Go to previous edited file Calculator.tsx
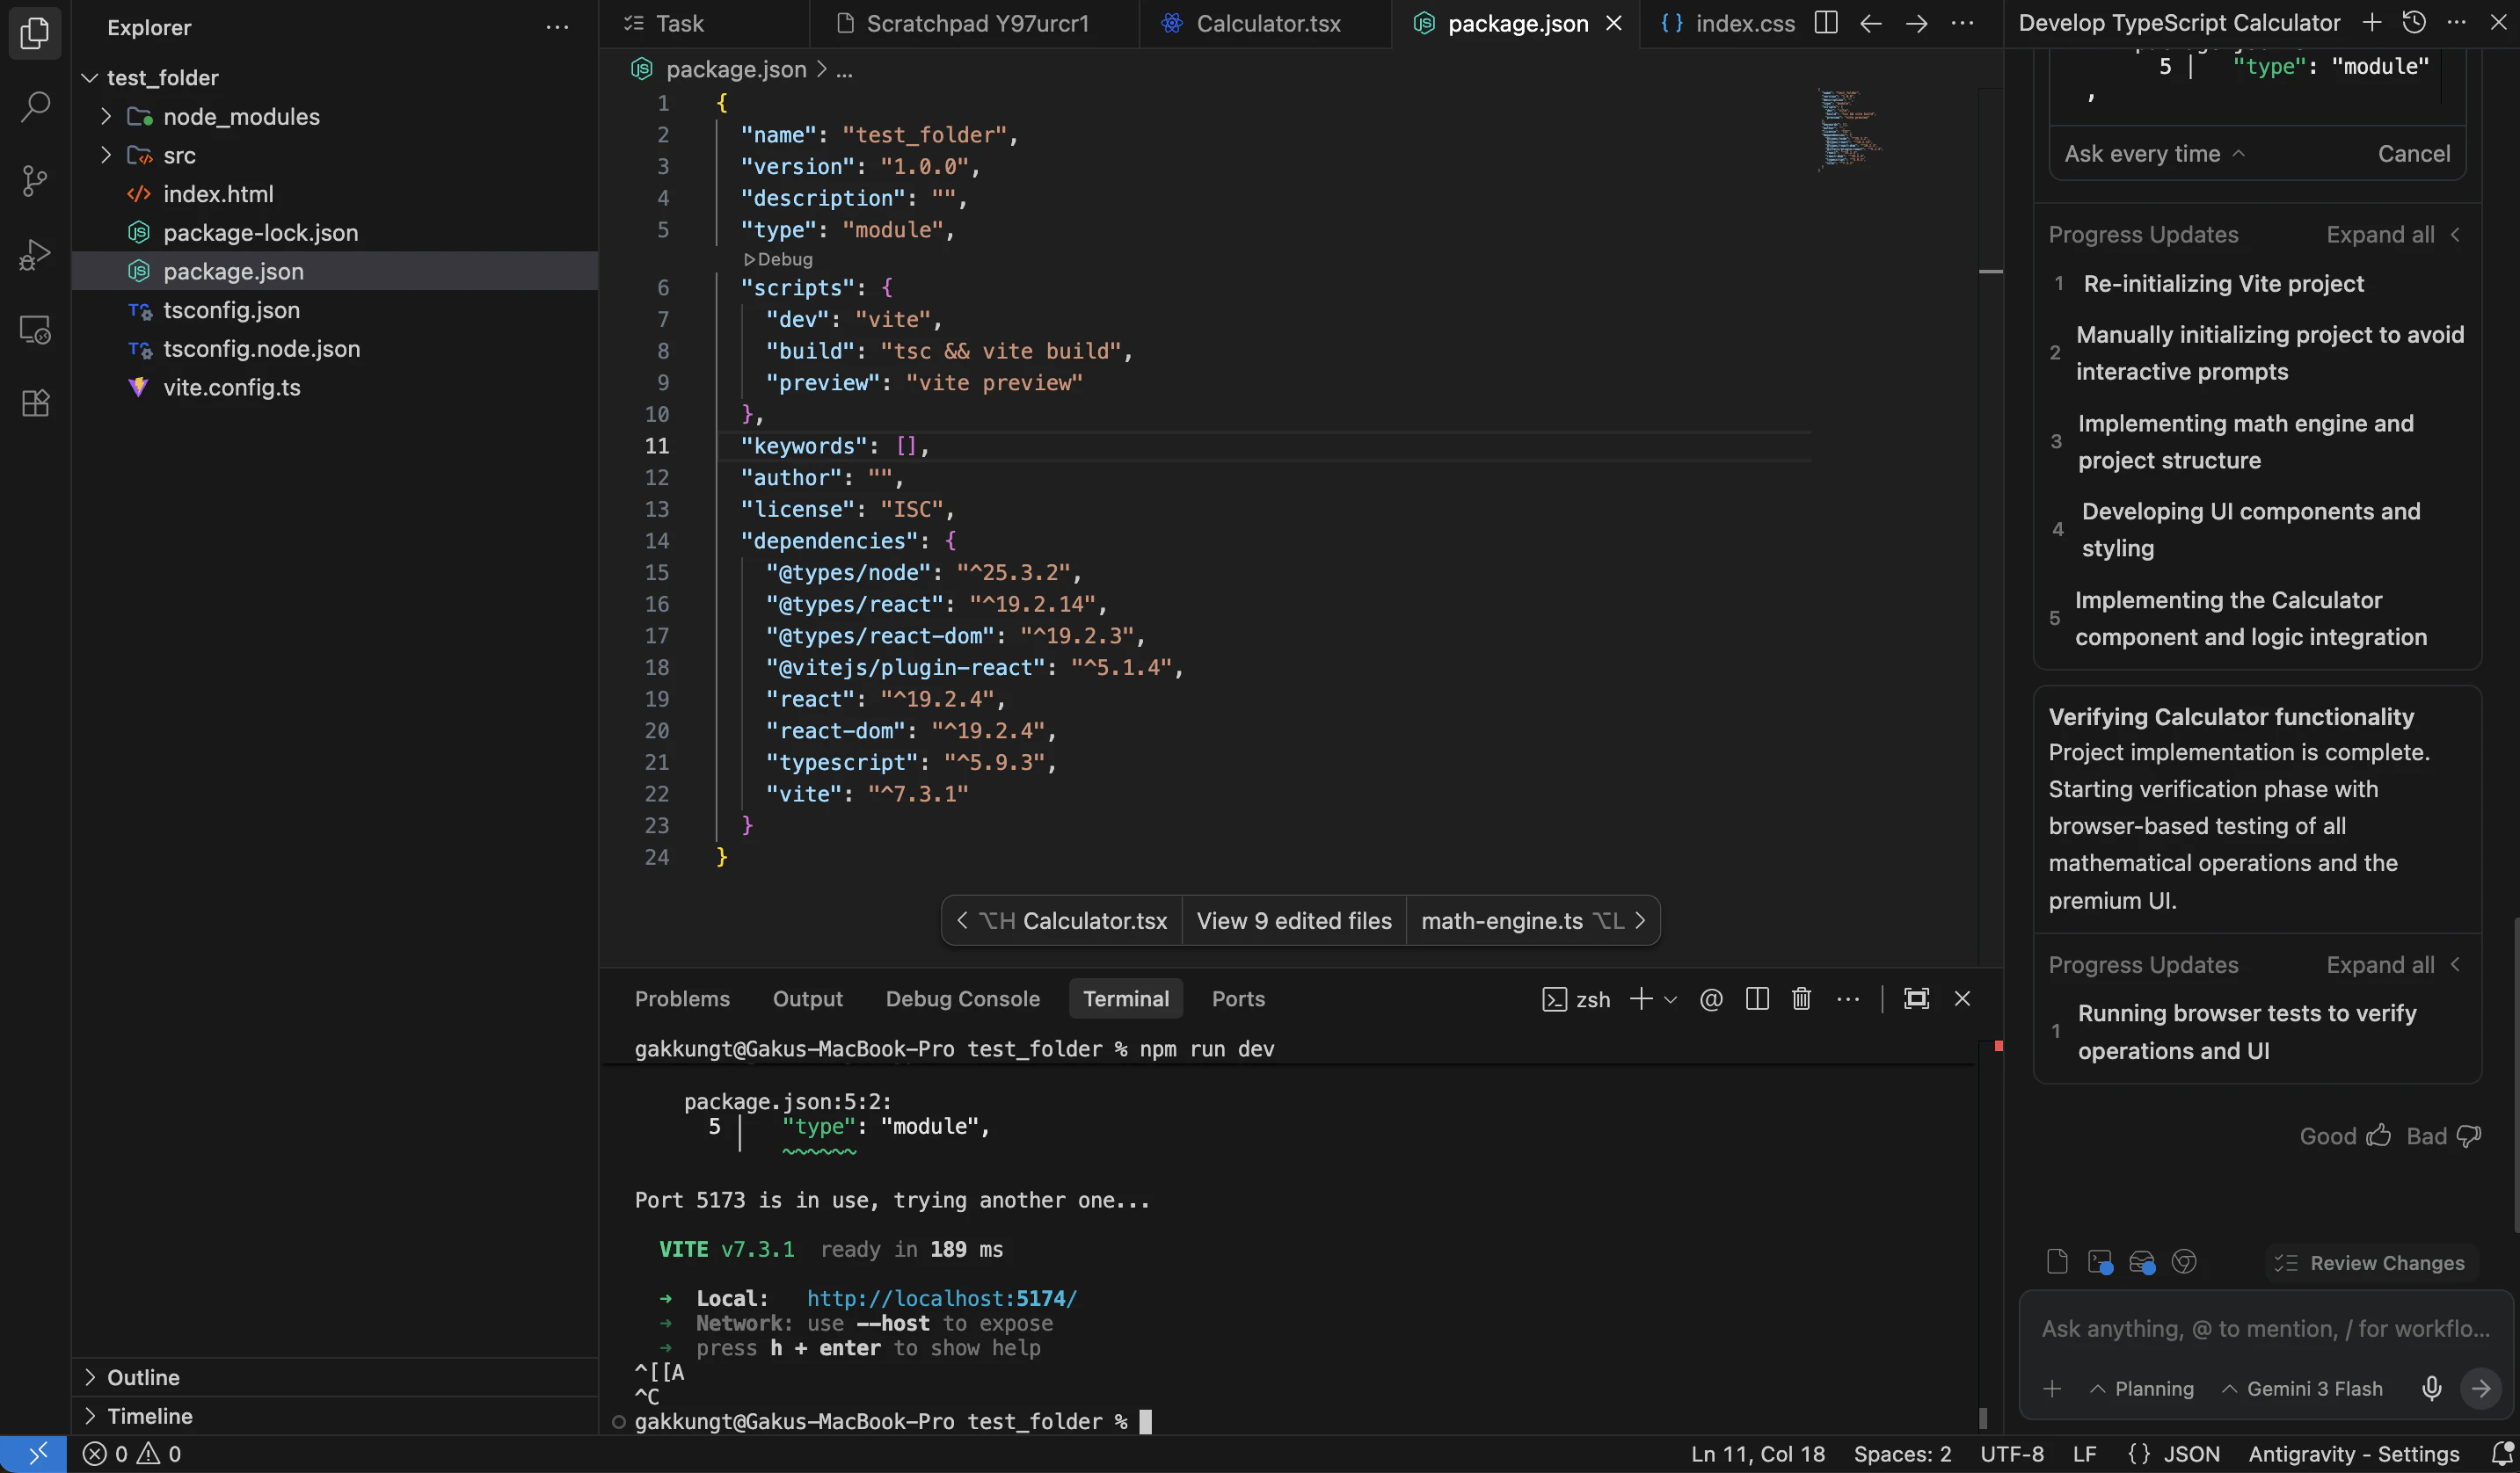 click(1062, 920)
